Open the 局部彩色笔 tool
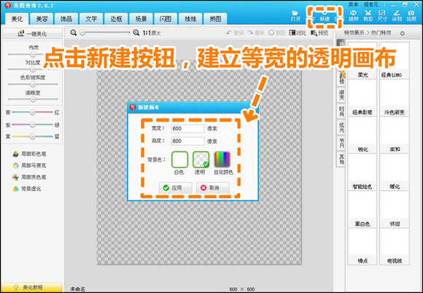Image resolution: width=423 pixels, height=293 pixels. click(29, 154)
